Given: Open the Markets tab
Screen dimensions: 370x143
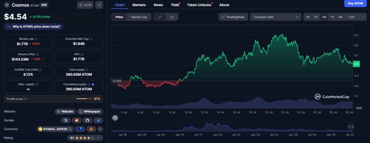Looking at the screenshot, I should click(139, 5).
